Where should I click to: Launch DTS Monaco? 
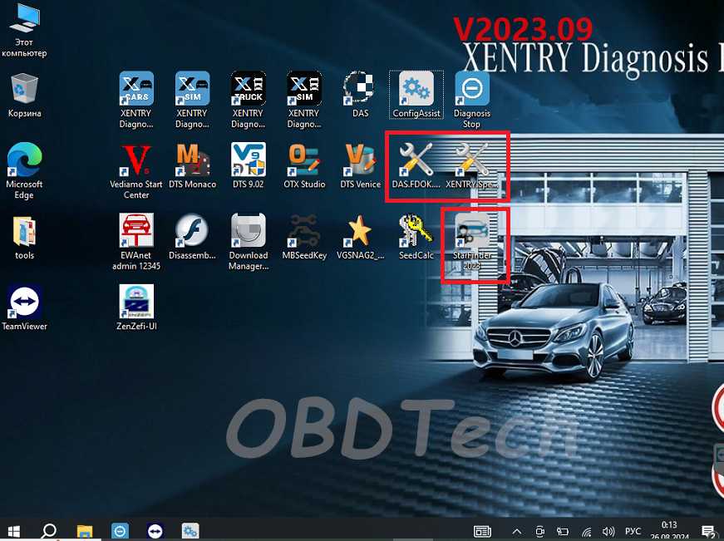[192, 165]
